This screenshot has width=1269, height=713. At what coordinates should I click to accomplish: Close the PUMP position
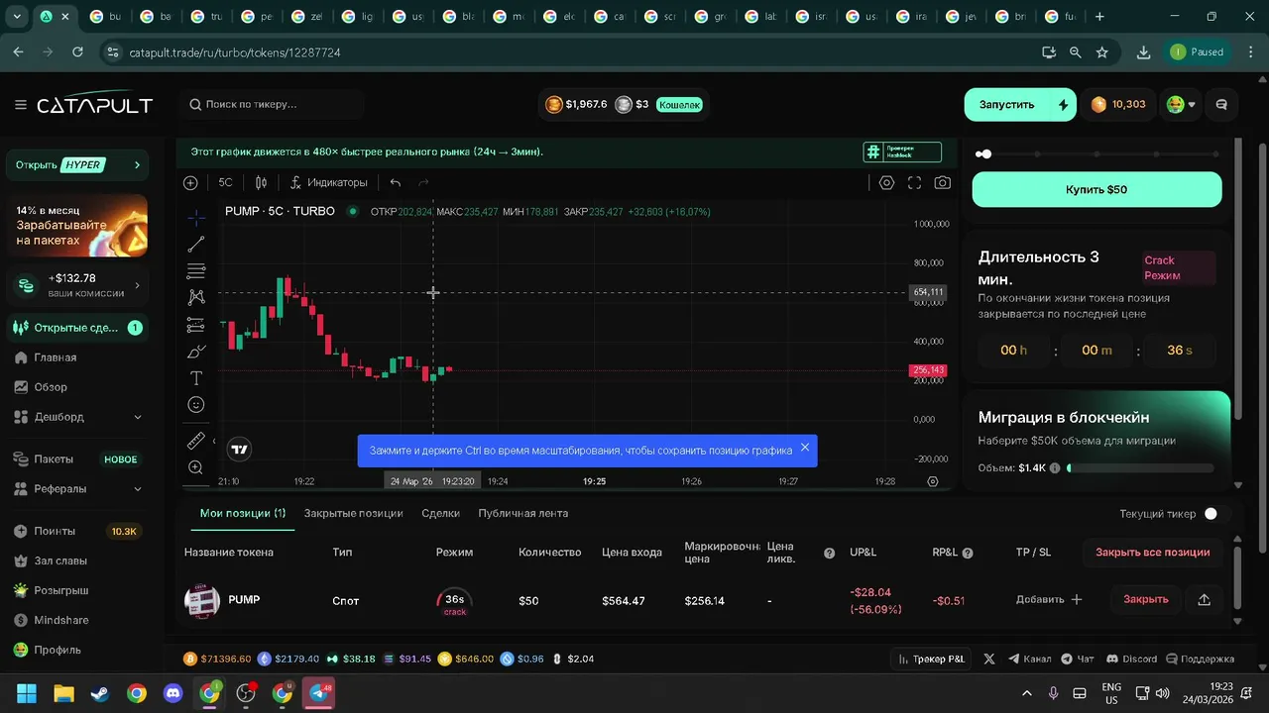tap(1145, 599)
